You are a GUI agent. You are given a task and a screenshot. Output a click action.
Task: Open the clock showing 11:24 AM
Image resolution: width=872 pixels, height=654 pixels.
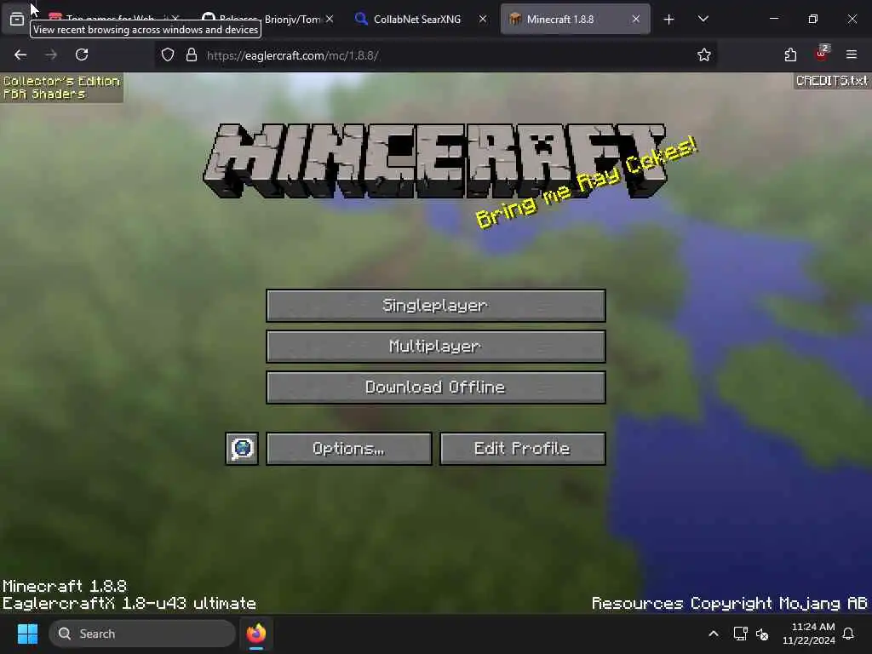[809, 634]
